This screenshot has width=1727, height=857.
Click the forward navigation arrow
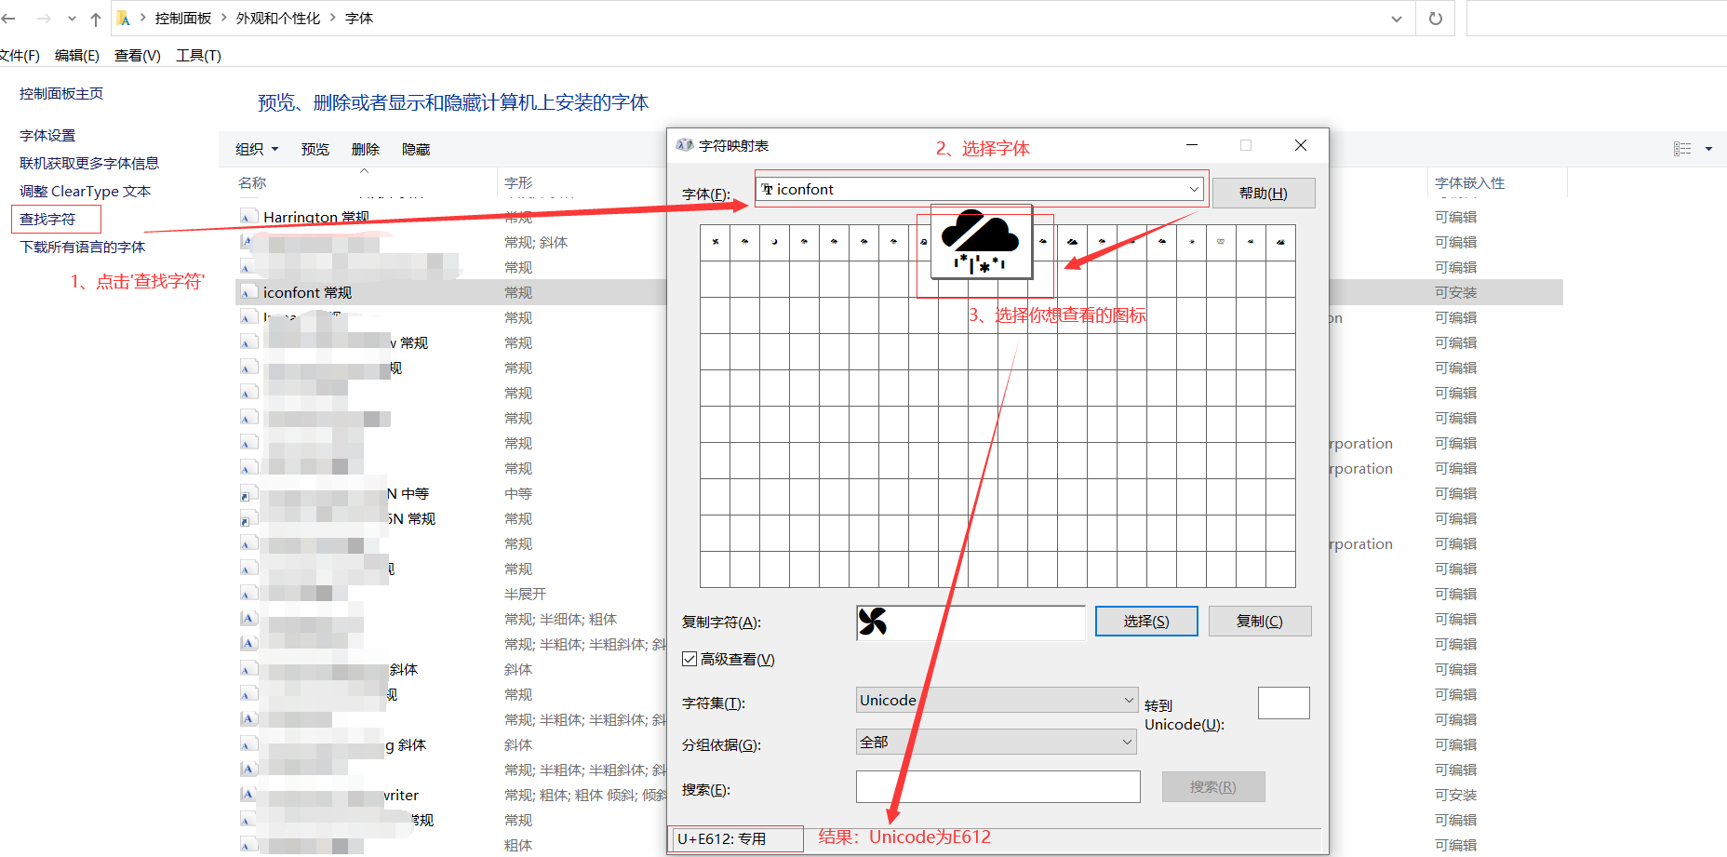[43, 19]
